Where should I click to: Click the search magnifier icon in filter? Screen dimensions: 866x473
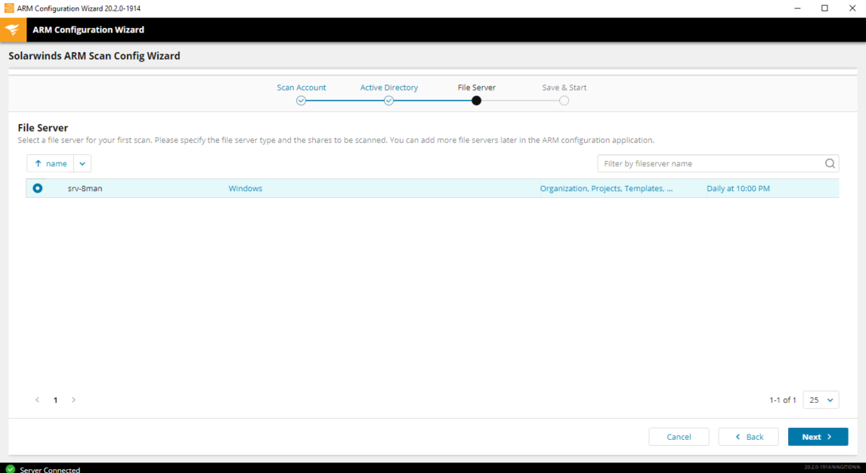tap(830, 163)
